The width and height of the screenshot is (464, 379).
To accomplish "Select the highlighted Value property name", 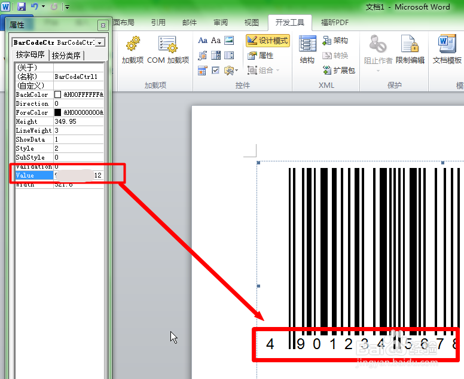I will click(x=34, y=175).
